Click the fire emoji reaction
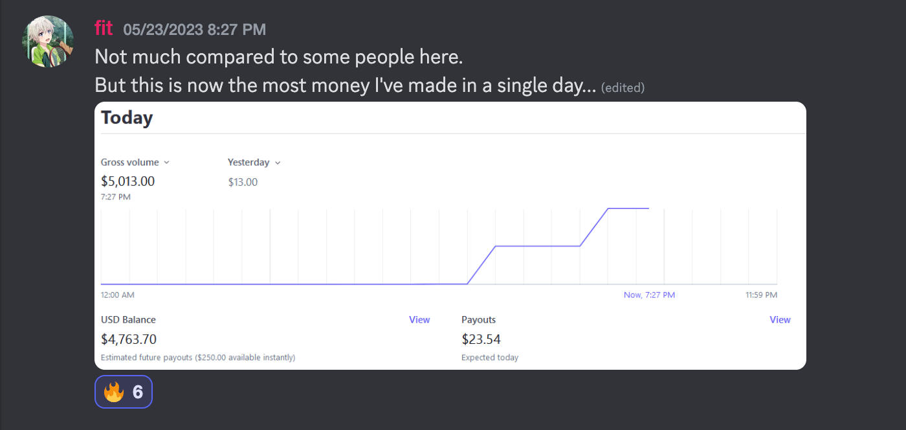 point(114,392)
